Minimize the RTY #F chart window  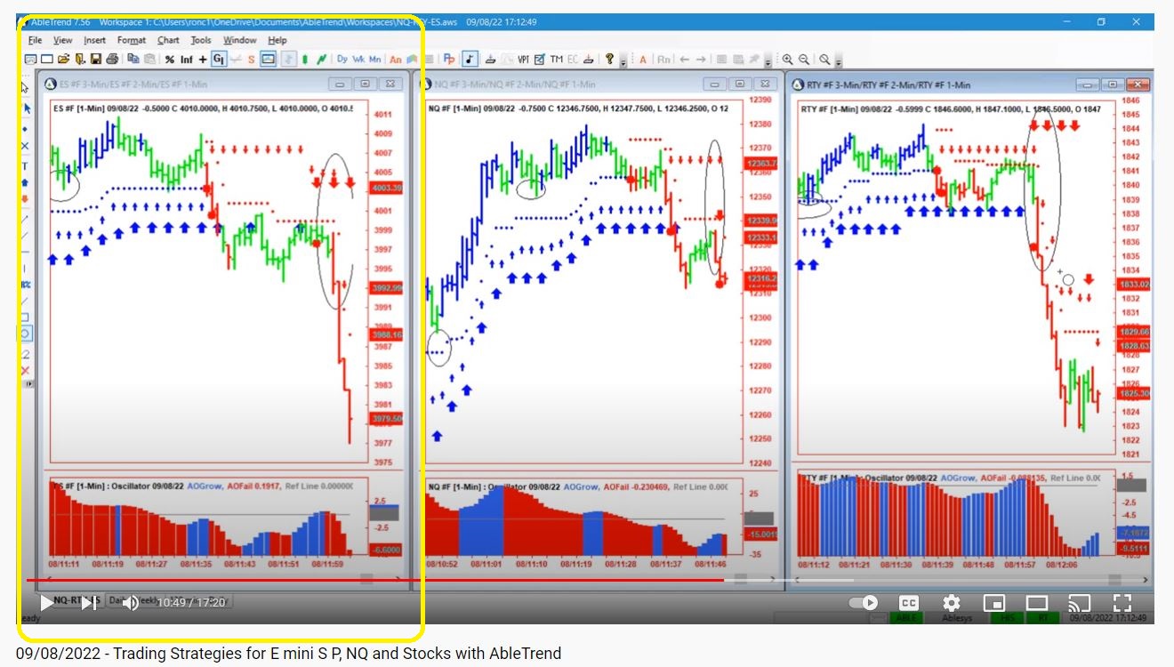click(1087, 84)
